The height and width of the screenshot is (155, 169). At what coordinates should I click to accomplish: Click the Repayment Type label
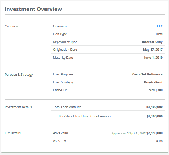(65, 42)
